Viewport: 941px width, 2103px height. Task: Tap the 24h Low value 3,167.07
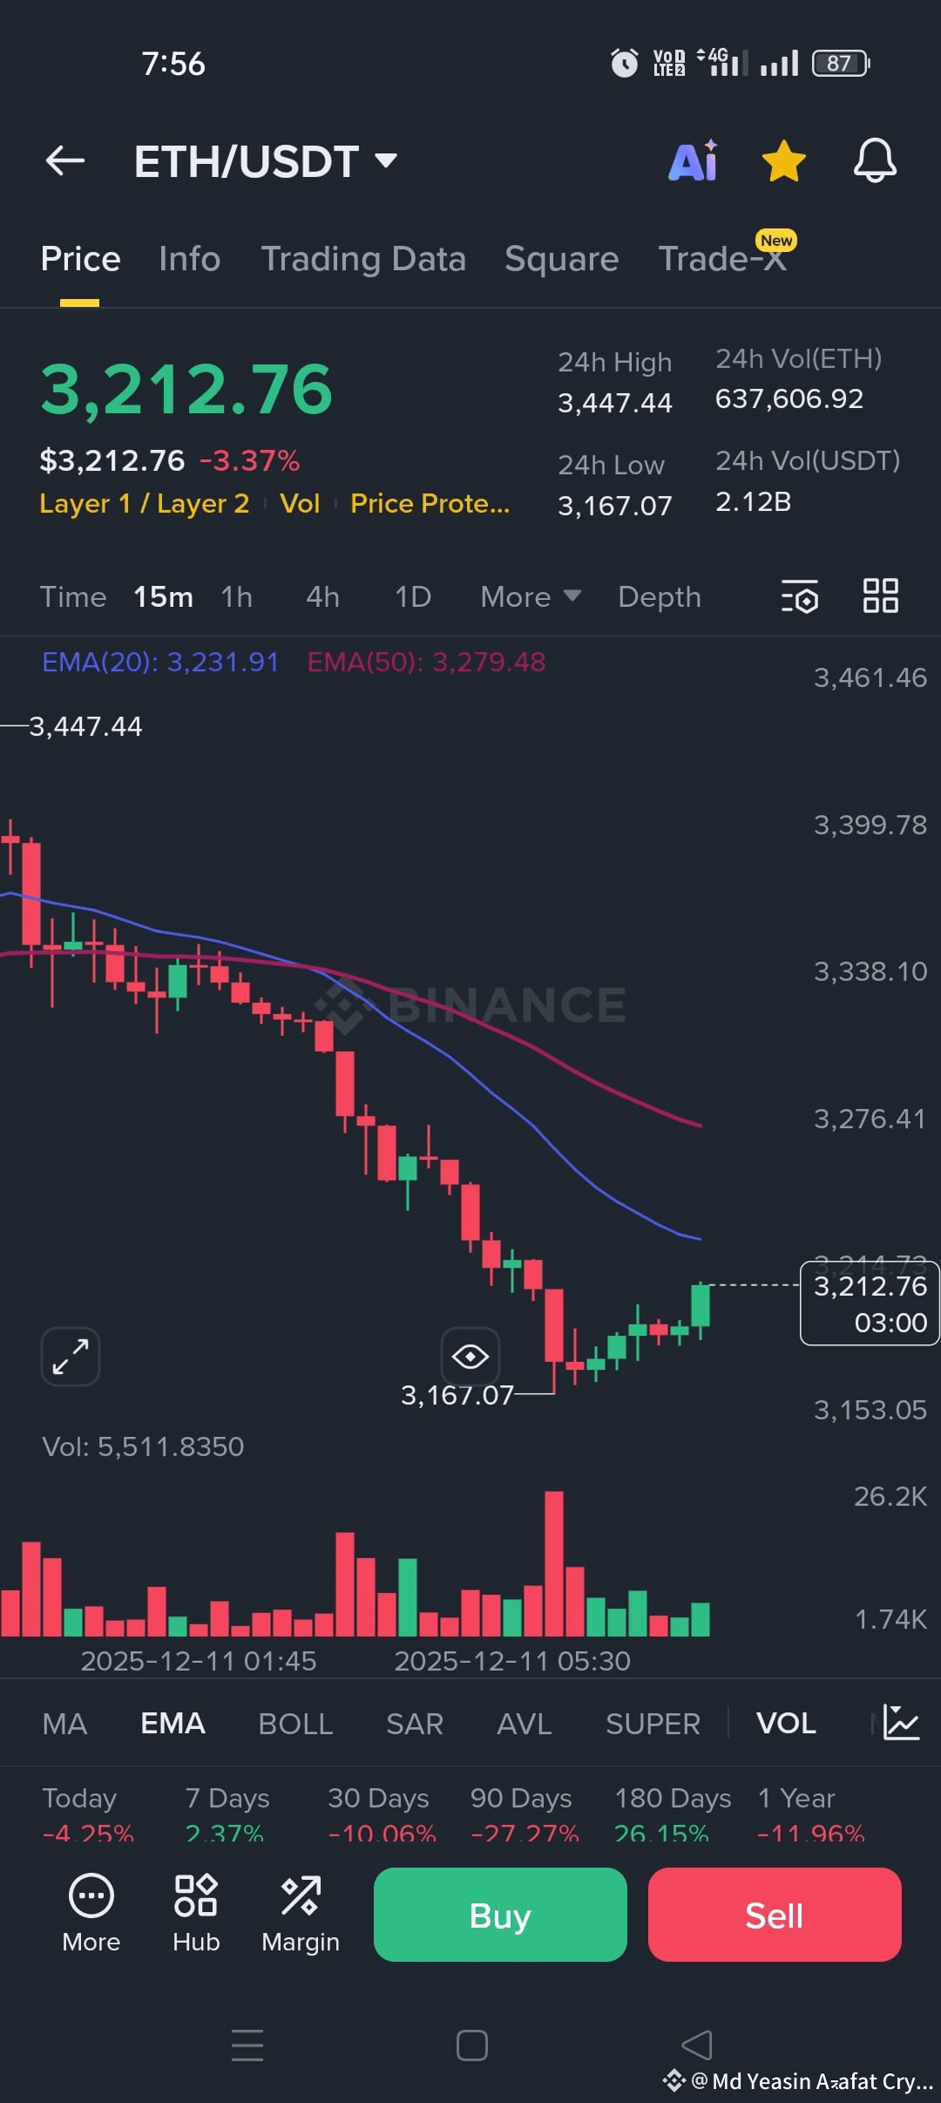pos(615,506)
